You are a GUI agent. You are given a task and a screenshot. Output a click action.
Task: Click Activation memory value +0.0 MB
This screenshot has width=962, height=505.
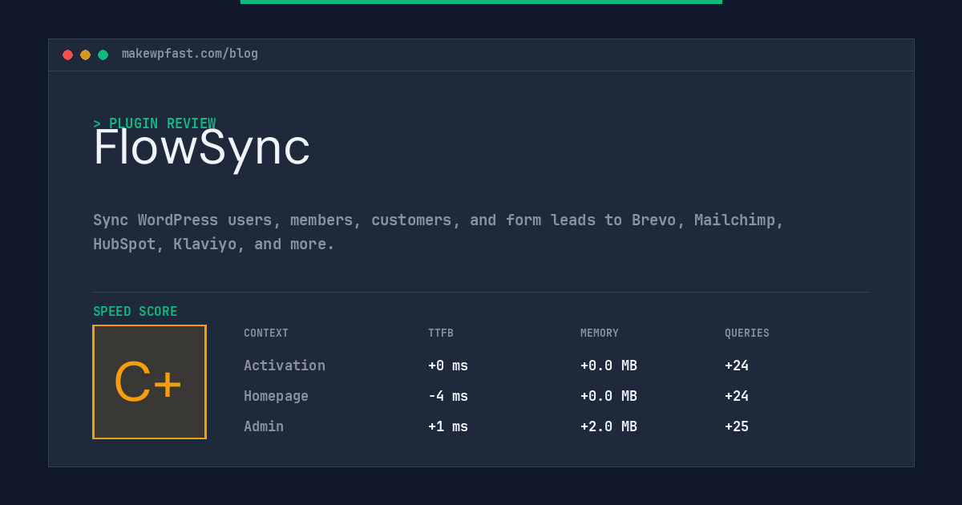[x=608, y=366]
